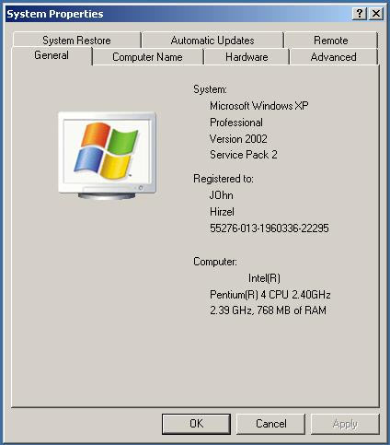Viewport: 390px width, 445px height.
Task: Go to the Computer Name tab
Action: 147,57
